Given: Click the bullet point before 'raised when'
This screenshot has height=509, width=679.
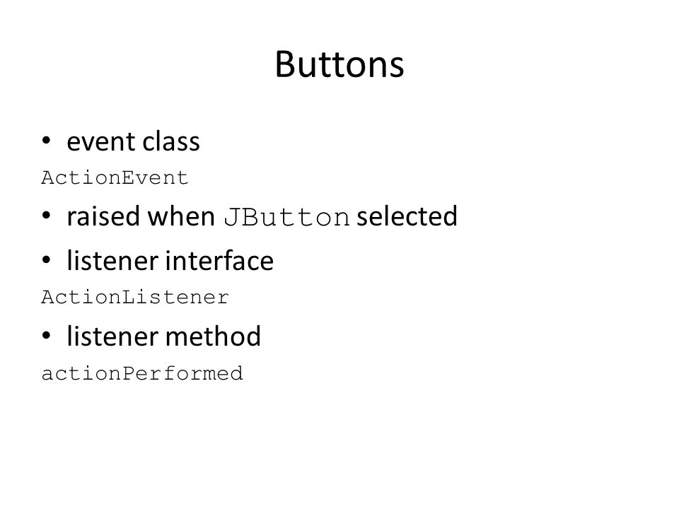Looking at the screenshot, I should [47, 216].
